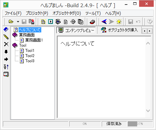Click the gray forward arrow icon
Image resolution: width=156 pixels, height=130 pixels.
click(111, 22)
